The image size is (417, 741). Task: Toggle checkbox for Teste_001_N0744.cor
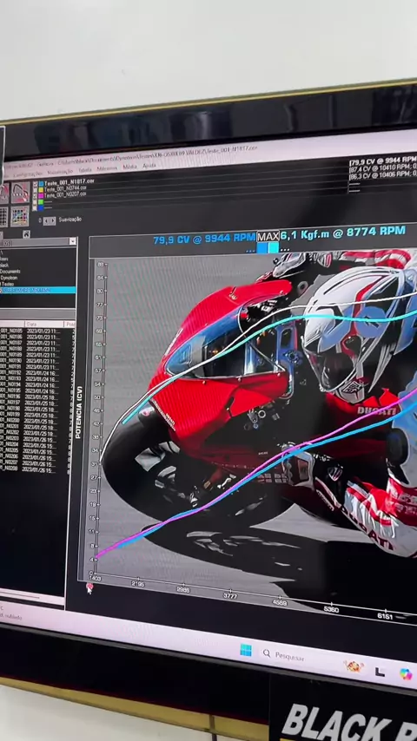pyautogui.click(x=35, y=190)
